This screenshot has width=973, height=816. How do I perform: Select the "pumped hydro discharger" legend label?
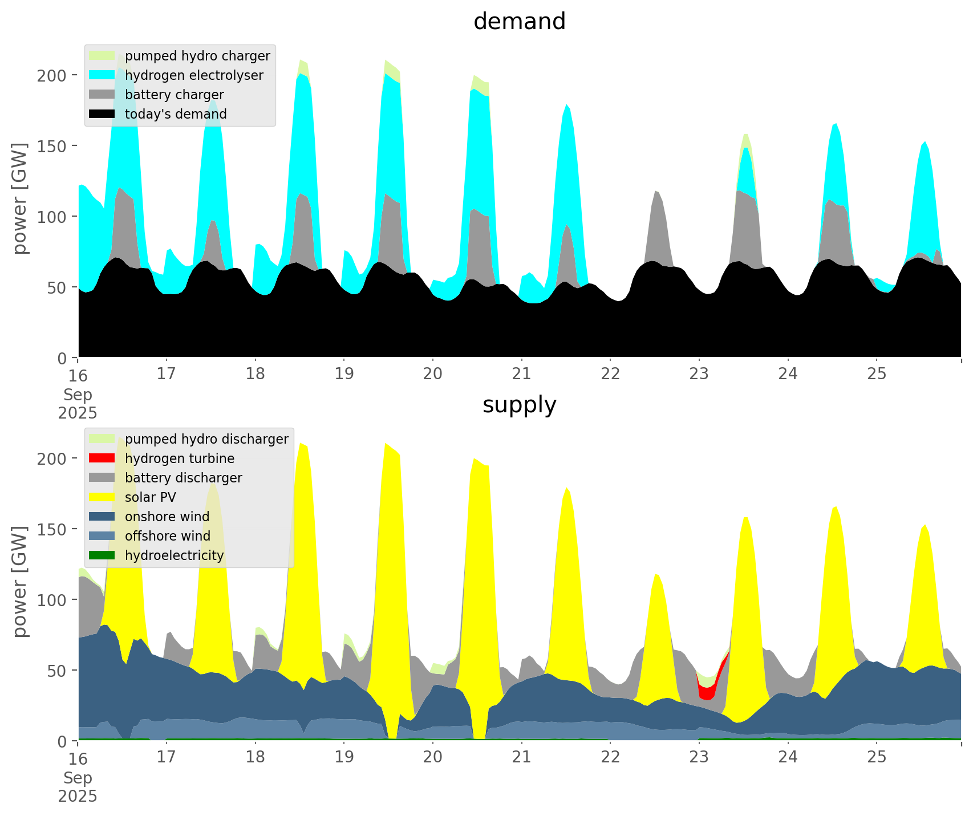(206, 439)
